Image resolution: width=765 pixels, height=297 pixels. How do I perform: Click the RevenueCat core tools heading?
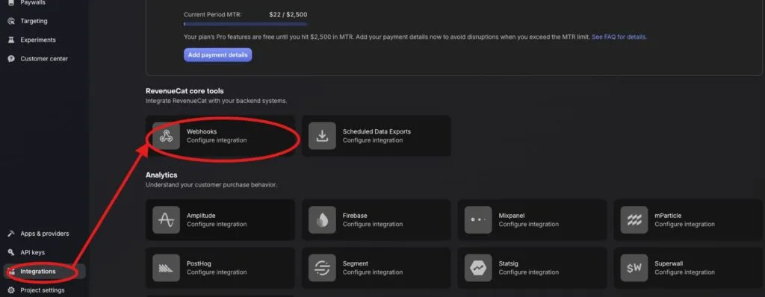point(185,91)
